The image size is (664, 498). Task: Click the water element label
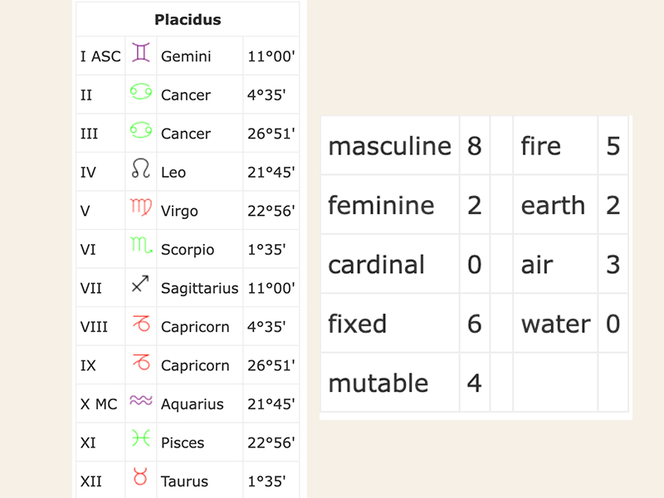point(555,324)
